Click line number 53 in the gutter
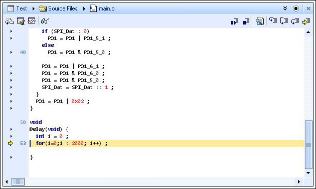The width and height of the screenshot is (316, 189). coord(23,143)
